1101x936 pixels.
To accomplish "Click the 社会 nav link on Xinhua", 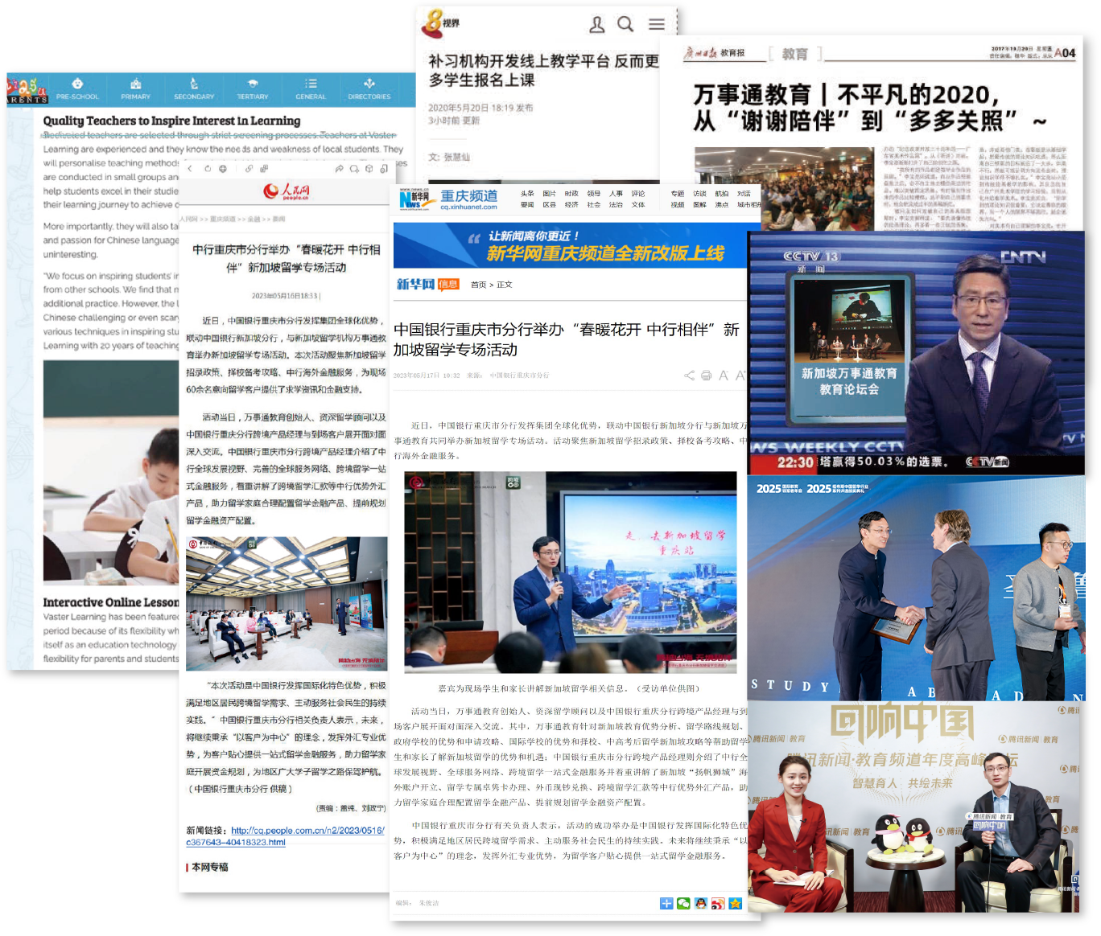I will tap(594, 205).
